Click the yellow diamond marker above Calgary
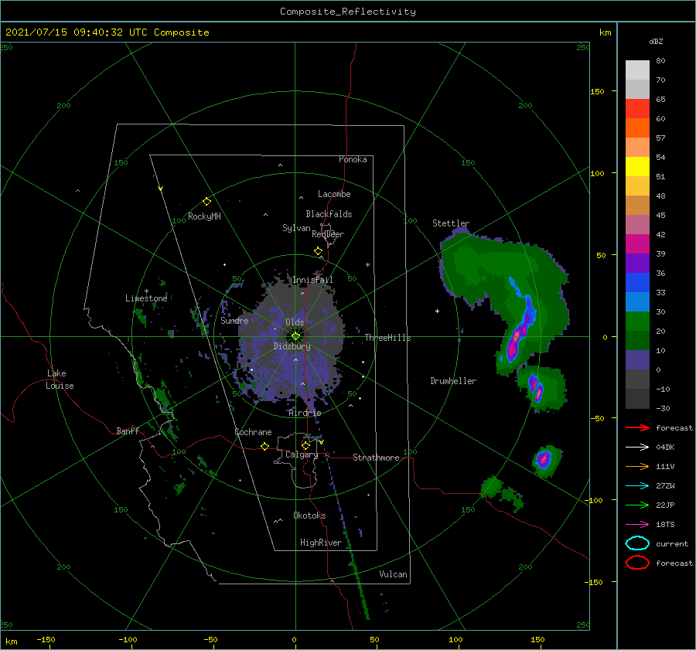The width and height of the screenshot is (696, 650). tap(305, 445)
